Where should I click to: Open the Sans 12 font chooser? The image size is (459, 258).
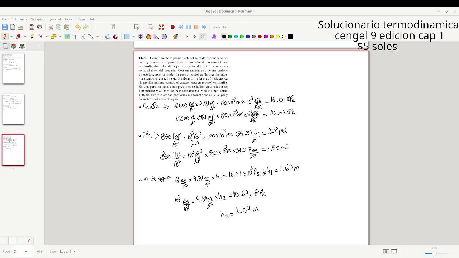point(220,27)
